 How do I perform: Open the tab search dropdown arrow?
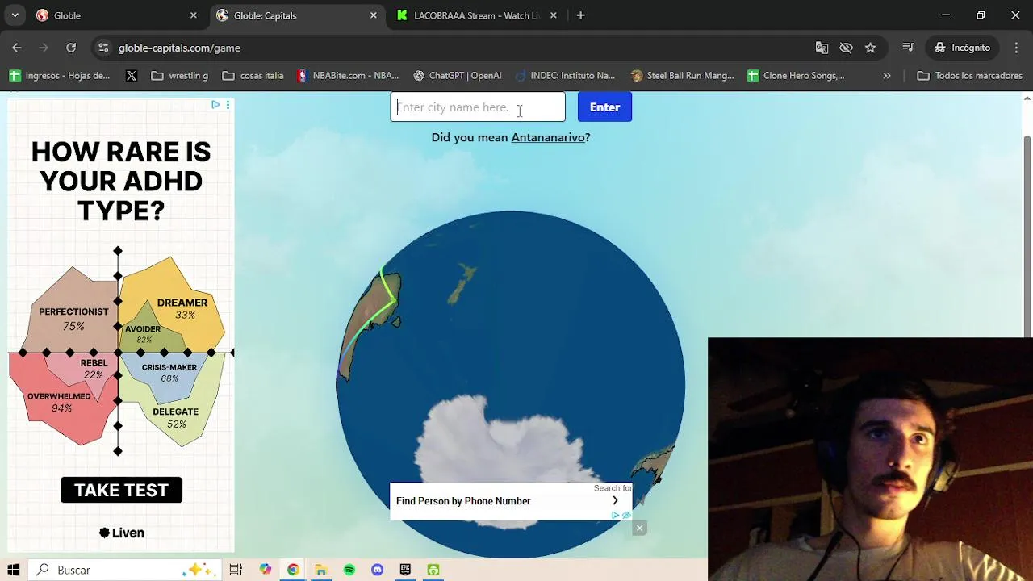[x=15, y=15]
